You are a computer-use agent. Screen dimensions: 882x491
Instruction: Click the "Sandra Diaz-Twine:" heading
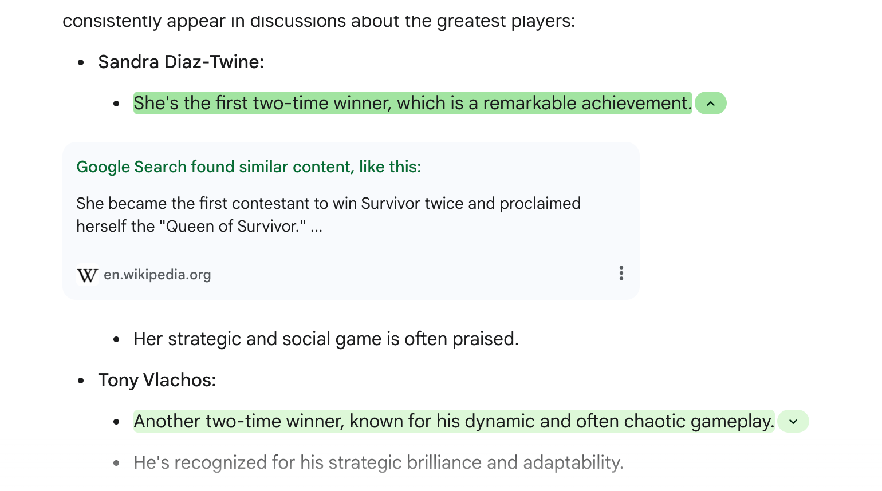tap(181, 62)
